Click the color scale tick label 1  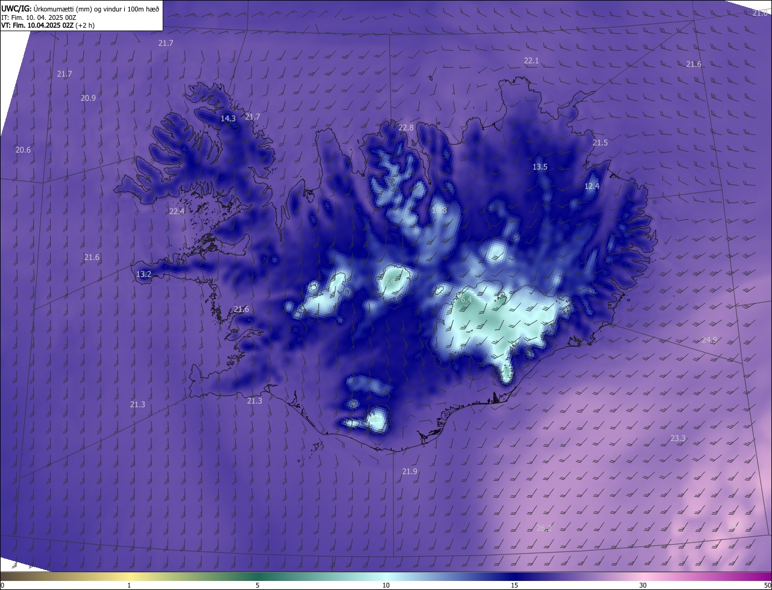[129, 585]
